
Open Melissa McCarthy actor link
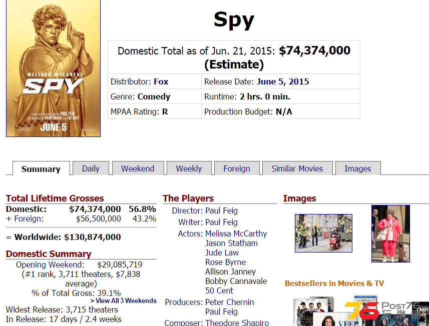(x=236, y=233)
